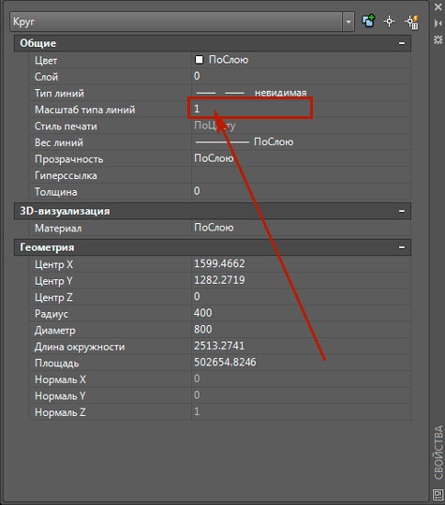Viewport: 445px width, 505px height.
Task: Click the Select Objects crosshair icon
Action: (390, 22)
